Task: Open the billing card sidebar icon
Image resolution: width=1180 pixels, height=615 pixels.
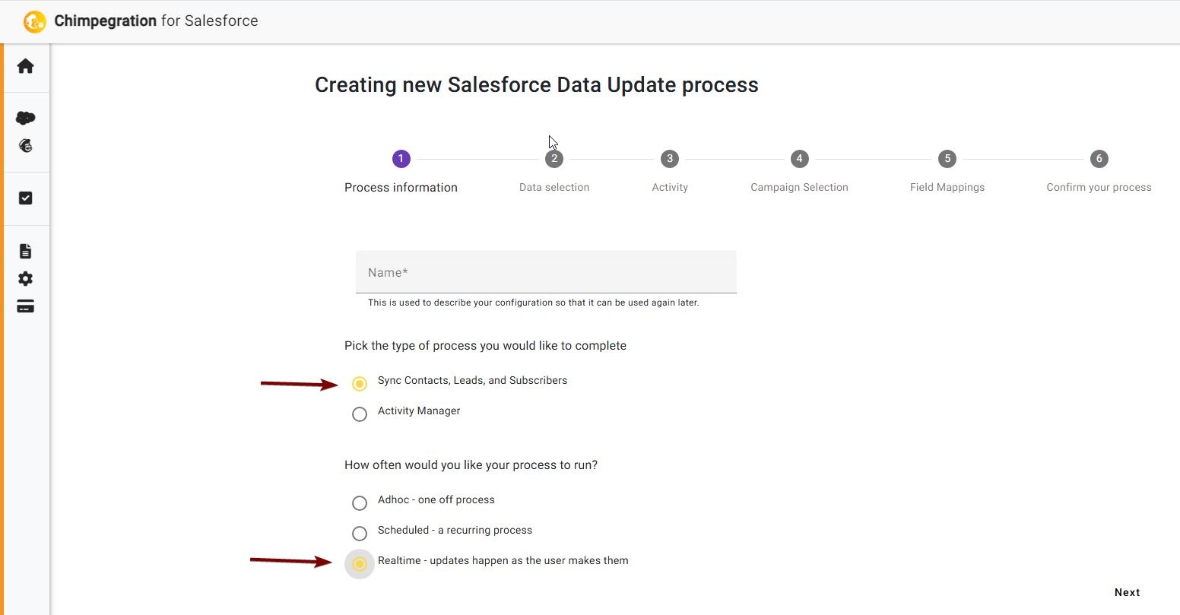Action: tap(26, 306)
